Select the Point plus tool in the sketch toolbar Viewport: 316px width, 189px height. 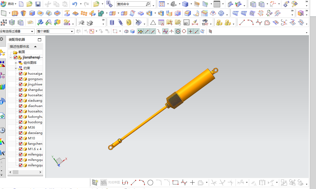[192, 183]
